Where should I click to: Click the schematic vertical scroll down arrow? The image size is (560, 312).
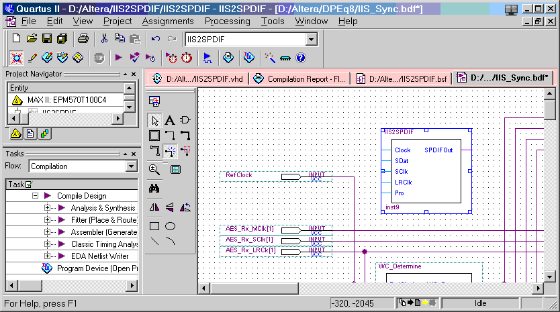pos(550,276)
